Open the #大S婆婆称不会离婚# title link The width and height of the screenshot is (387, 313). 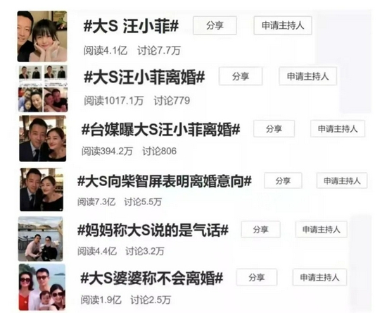(152, 278)
